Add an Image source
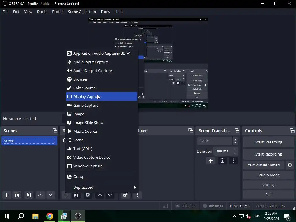296x222 pixels. point(101,114)
